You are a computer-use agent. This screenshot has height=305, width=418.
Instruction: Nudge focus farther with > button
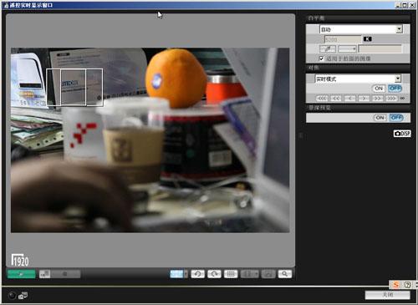(364, 99)
